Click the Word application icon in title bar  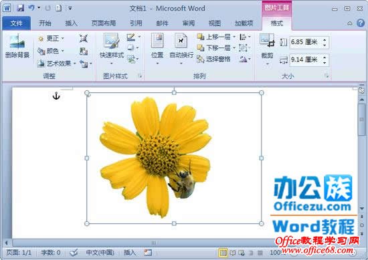tap(7, 8)
